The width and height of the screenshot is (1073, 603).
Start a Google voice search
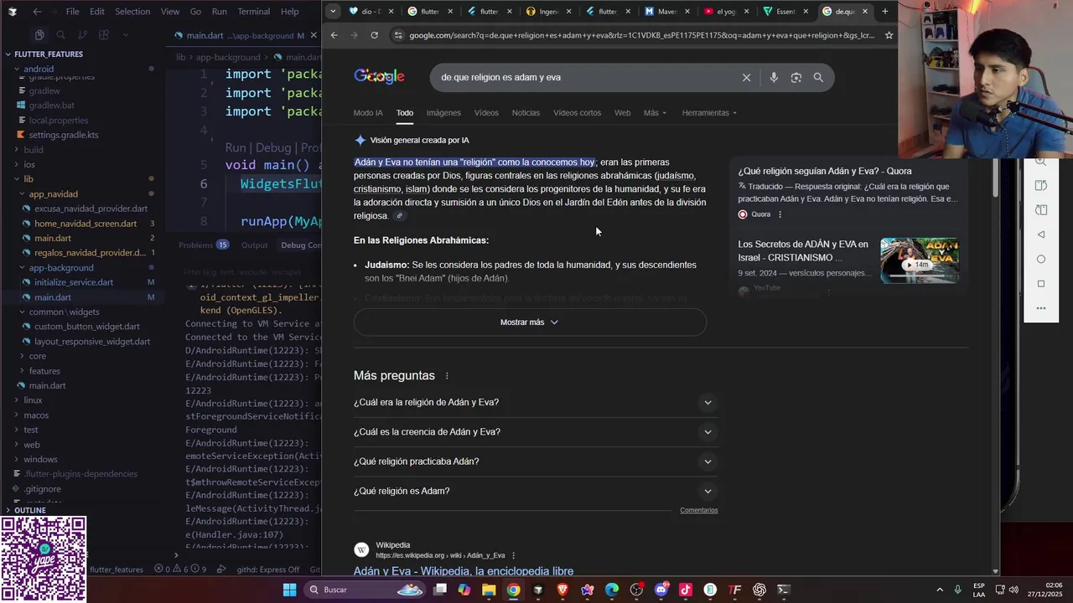tap(774, 77)
